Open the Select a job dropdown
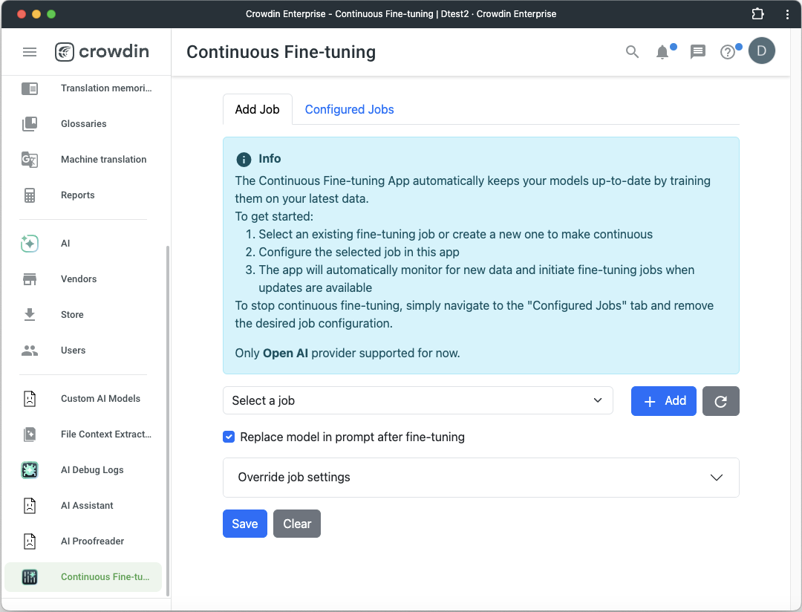 tap(418, 400)
